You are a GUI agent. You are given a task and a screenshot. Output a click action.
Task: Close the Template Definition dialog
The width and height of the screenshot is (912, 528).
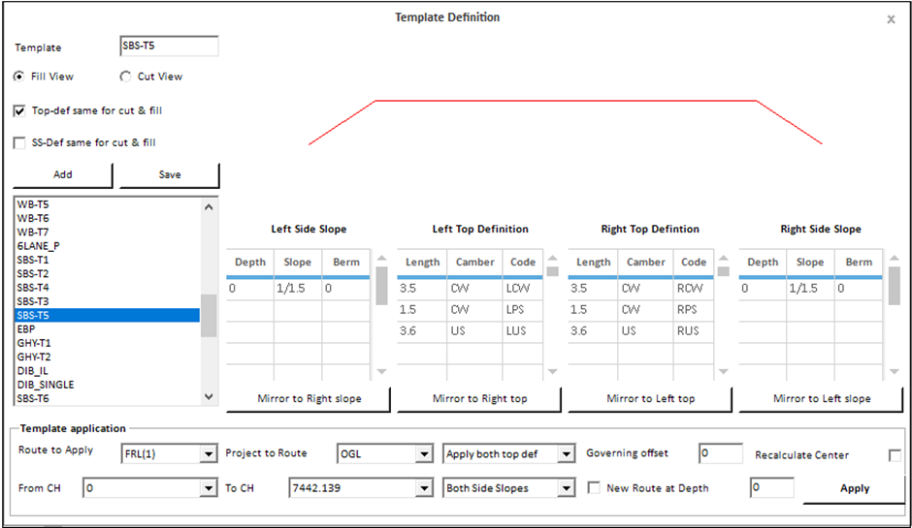tap(891, 19)
